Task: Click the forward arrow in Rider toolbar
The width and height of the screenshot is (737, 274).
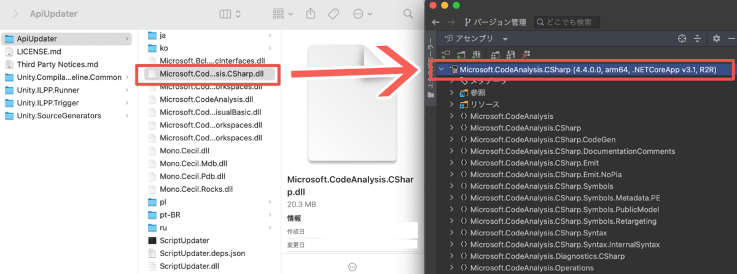Action: pos(452,22)
